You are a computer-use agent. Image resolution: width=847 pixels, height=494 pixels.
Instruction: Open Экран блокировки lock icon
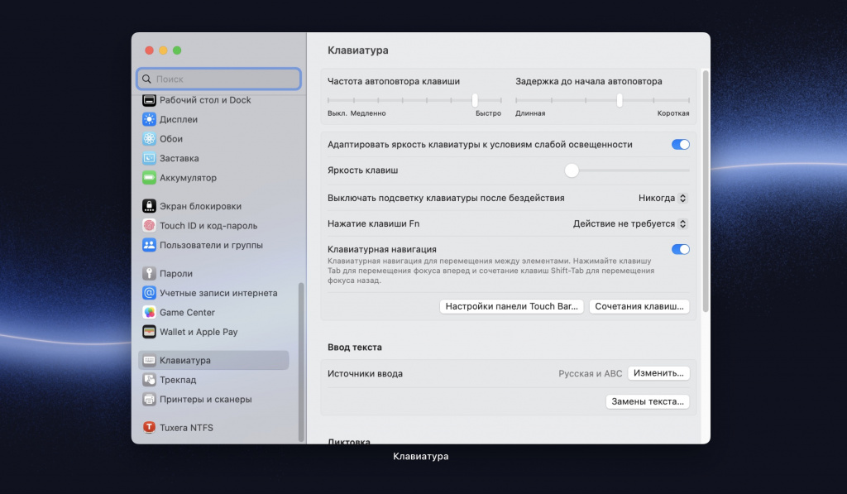coord(149,206)
